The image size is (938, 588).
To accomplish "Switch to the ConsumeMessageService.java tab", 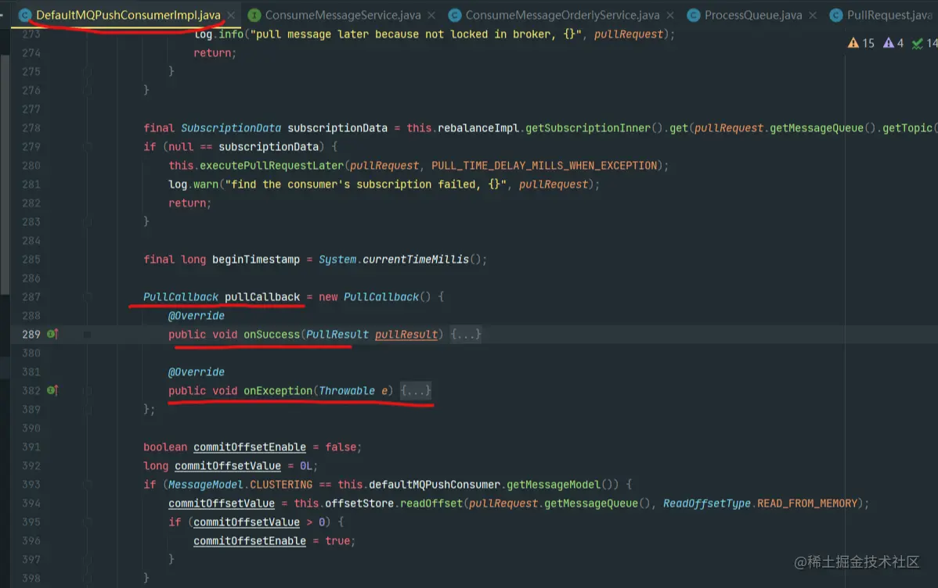I will 343,15.
